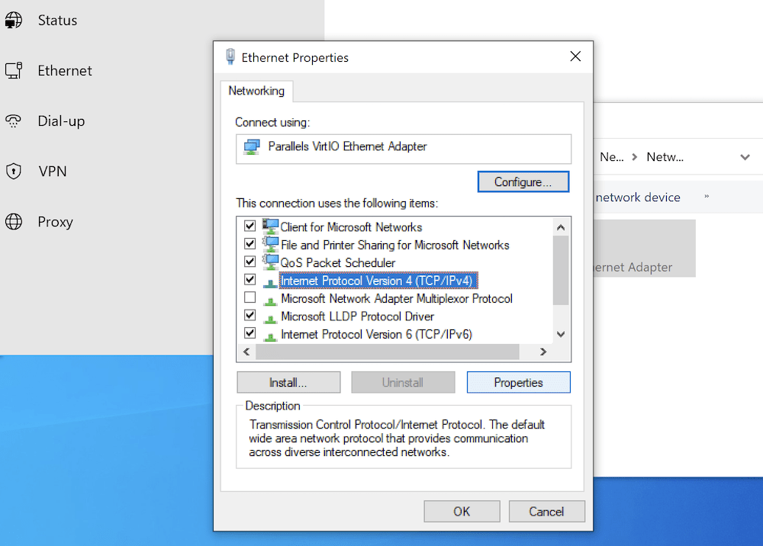Enable Microsoft Network Adapter Multiplexor Protocol
The width and height of the screenshot is (763, 546).
[250, 297]
